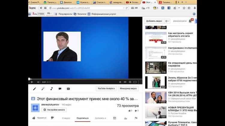Expand the Популярность dropdown menu
The height and width of the screenshot is (126, 225).
65,14
